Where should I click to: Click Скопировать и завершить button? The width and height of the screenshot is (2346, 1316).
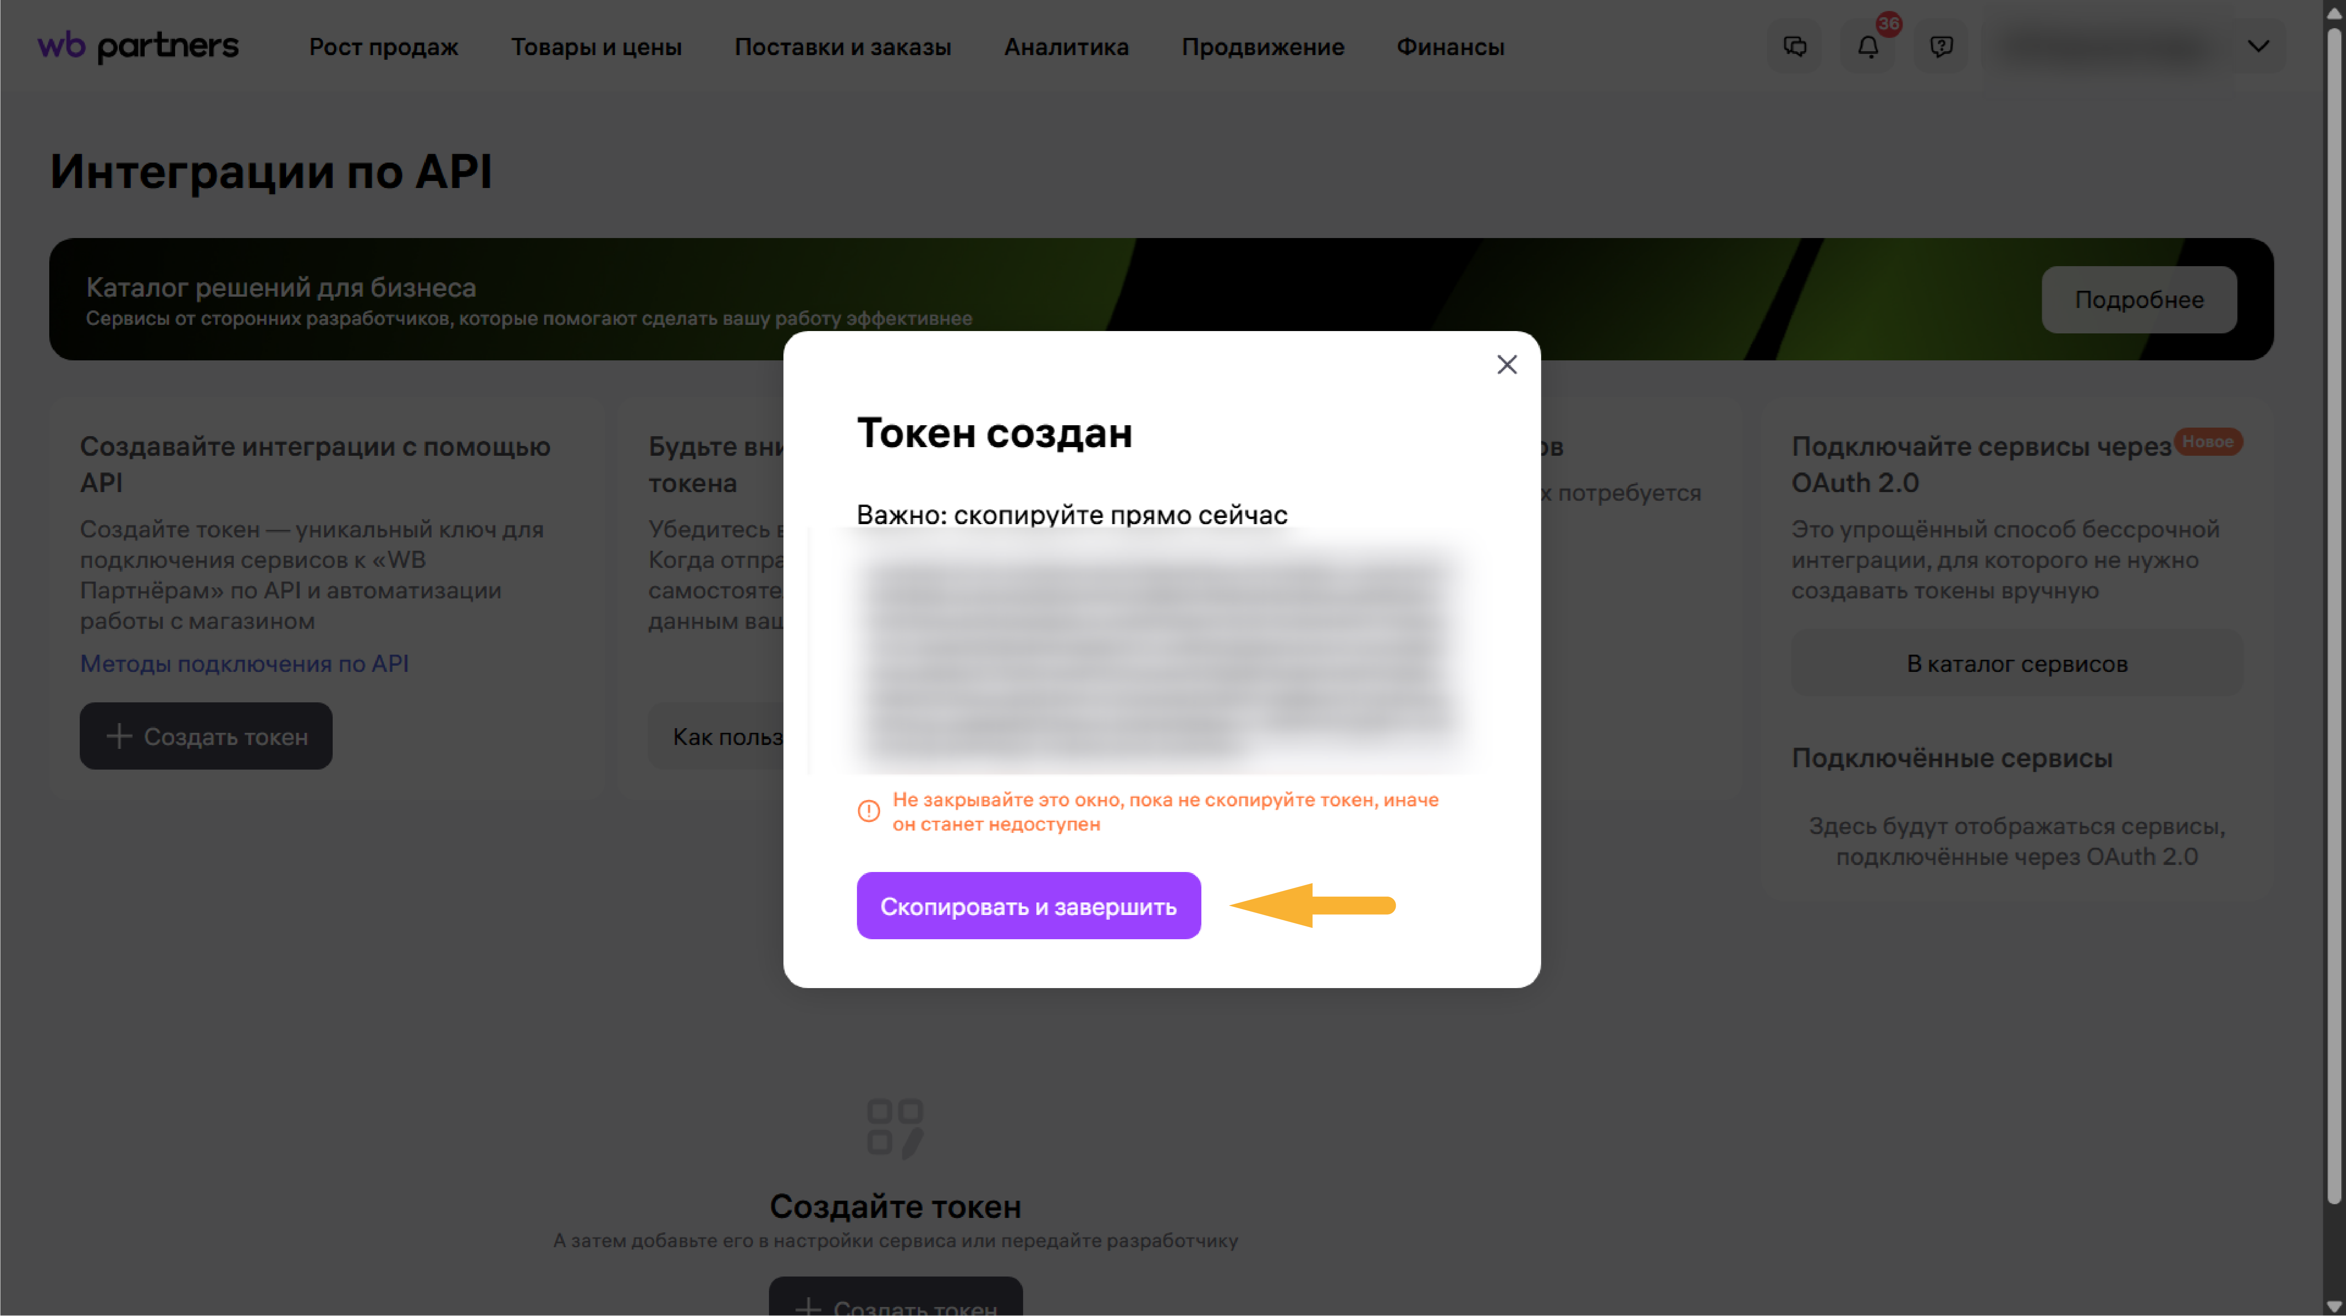point(1028,905)
